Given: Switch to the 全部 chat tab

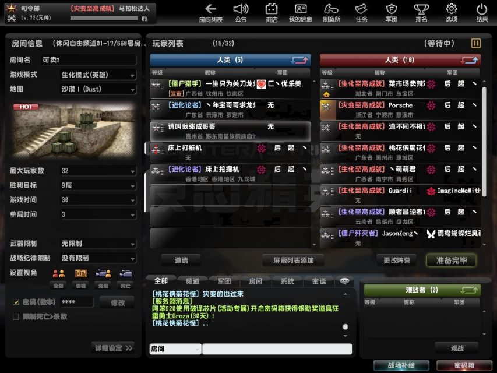Looking at the screenshot, I should [161, 281].
